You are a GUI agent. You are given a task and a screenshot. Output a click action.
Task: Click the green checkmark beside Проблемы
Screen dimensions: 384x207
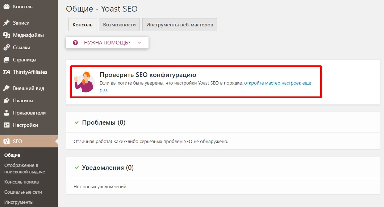(77, 122)
